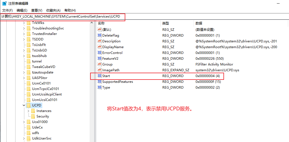This screenshot has width=289, height=142.
Task: Expand the Ucx01000 tree node
Action: click(24, 122)
